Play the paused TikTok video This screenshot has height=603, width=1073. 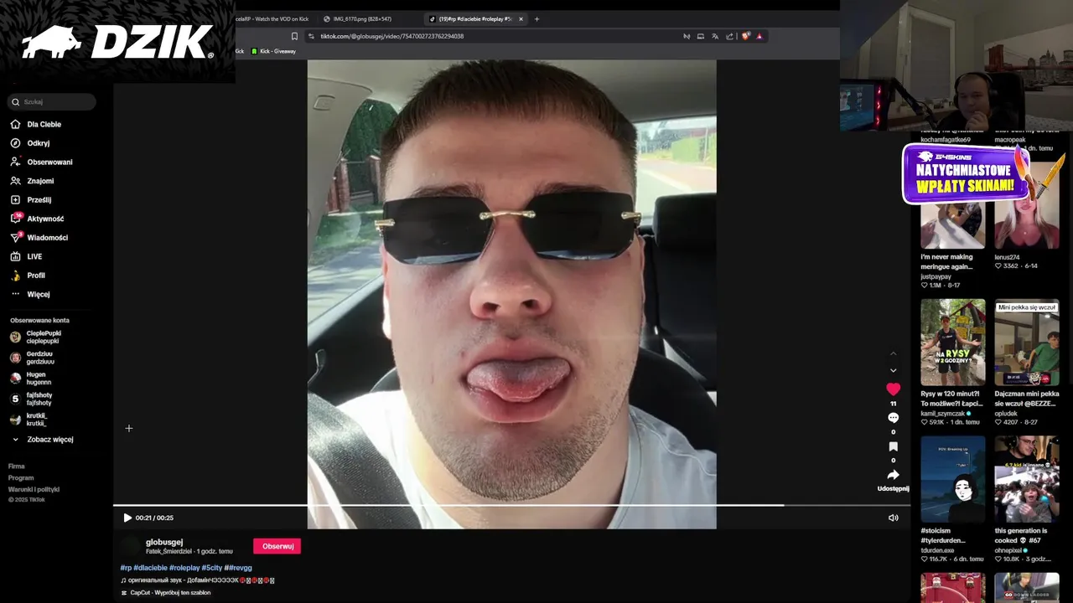tap(127, 518)
